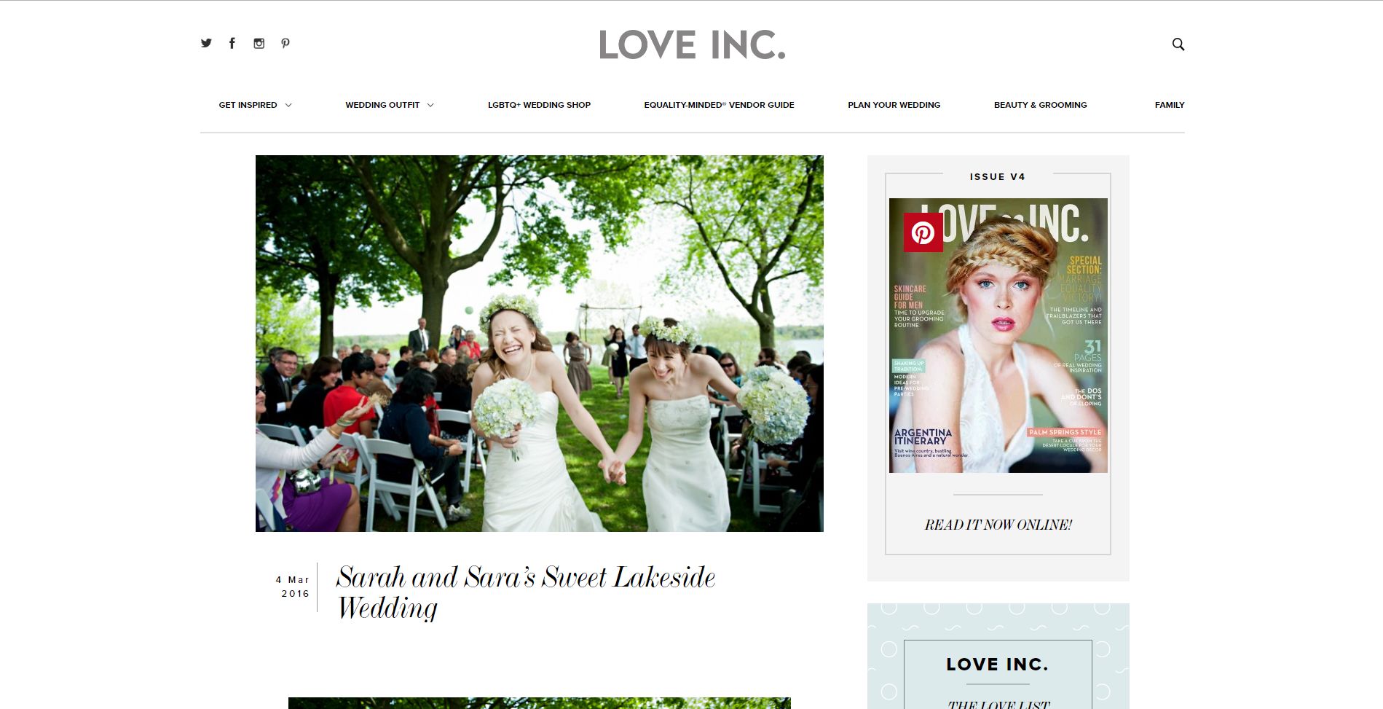Open Beauty & Grooming menu
The image size is (1383, 709).
(x=1040, y=105)
